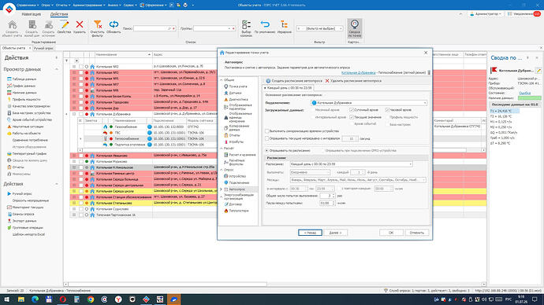544x305 pixels.
Task: Click the red X Удалить ribbon icon
Action: 80,24
